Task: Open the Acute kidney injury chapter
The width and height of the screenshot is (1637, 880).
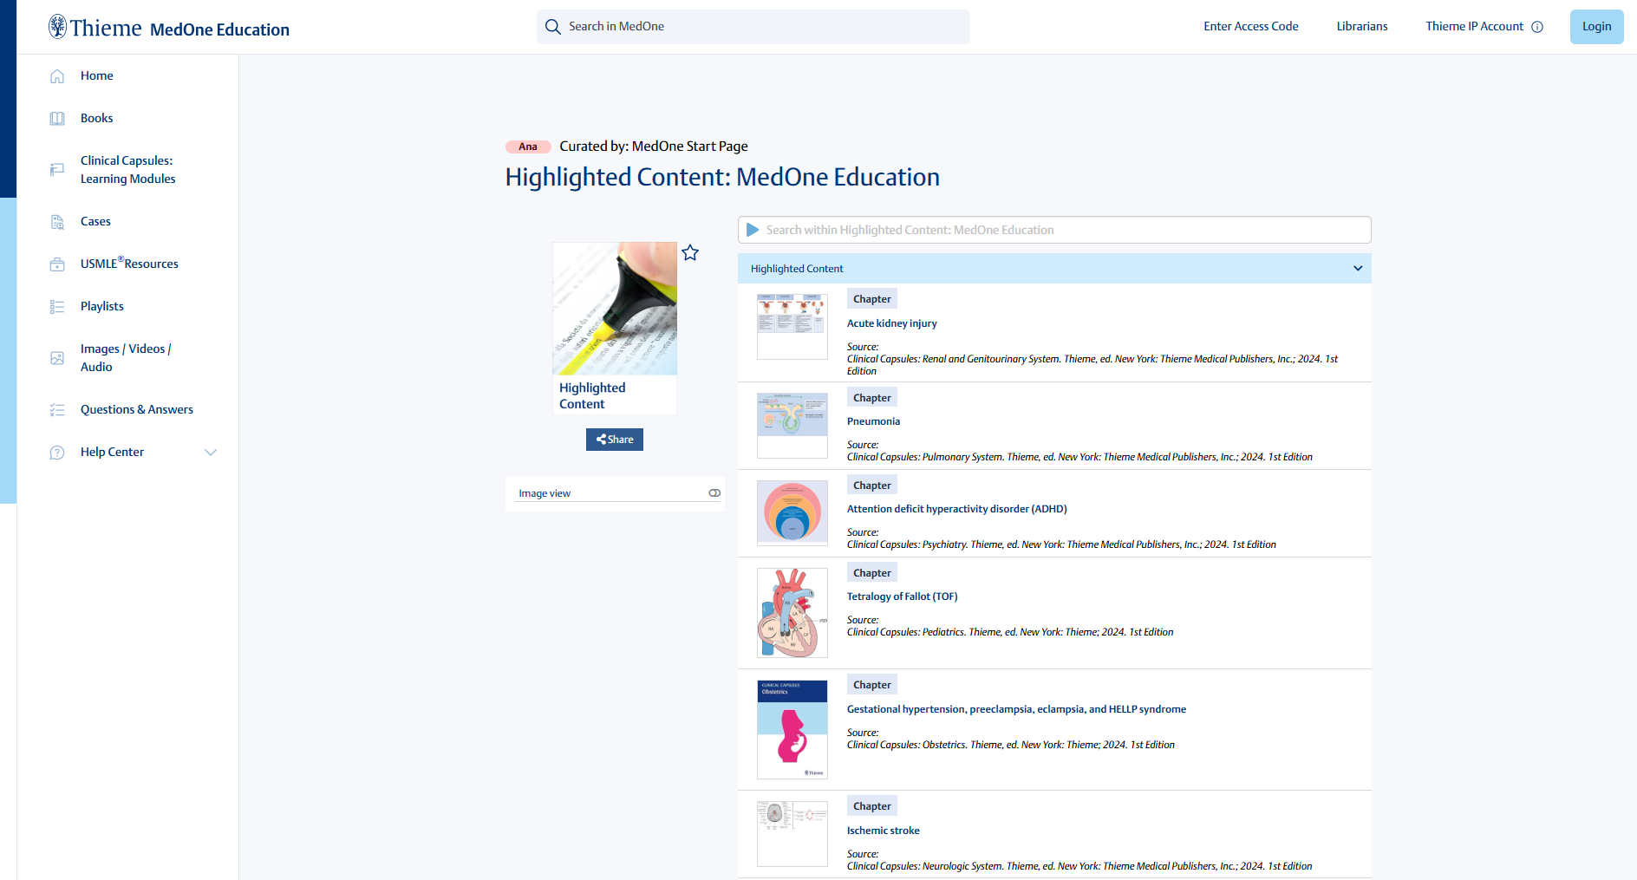Action: pyautogui.click(x=892, y=323)
